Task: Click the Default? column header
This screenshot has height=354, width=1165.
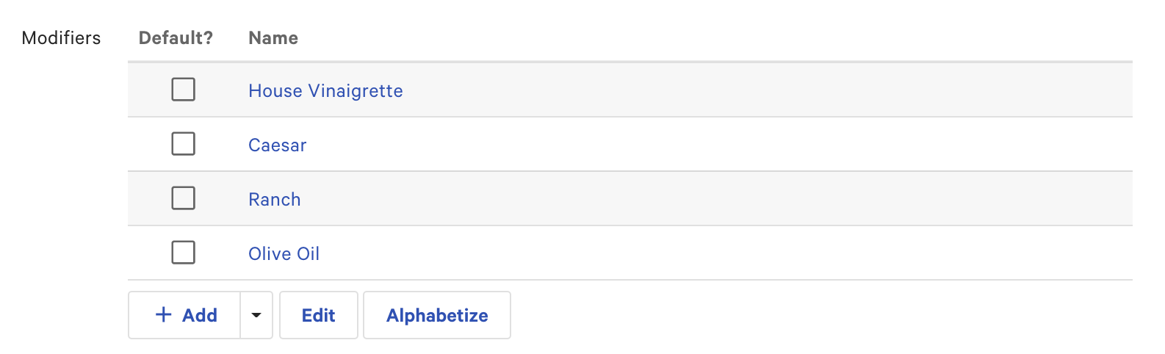Action: click(176, 38)
